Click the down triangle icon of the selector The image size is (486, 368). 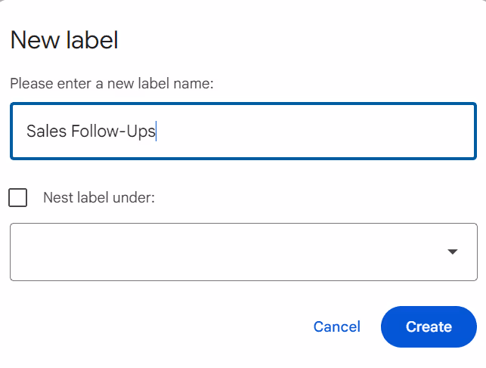click(x=453, y=252)
